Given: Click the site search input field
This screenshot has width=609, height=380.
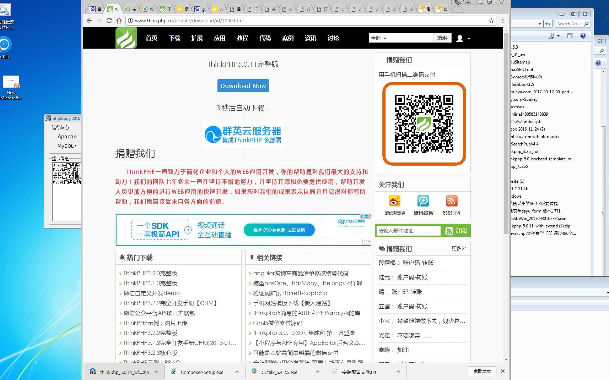Looking at the screenshot, I should [x=410, y=38].
